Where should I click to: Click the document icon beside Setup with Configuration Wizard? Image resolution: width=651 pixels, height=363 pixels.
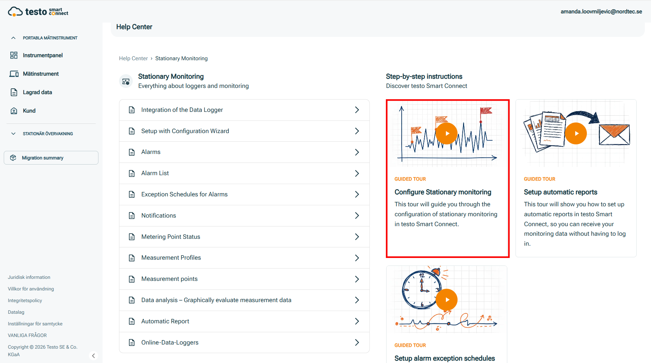(131, 131)
